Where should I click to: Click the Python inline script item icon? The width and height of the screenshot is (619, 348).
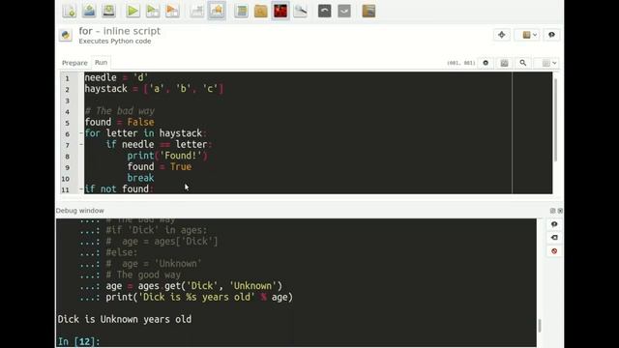coord(66,35)
